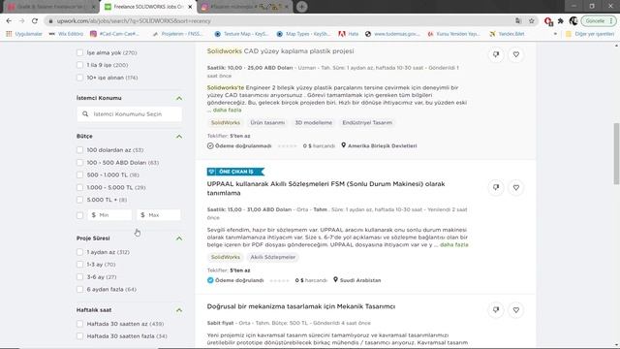This screenshot has width=620, height=349.
Task: Expand the bookmarks bar overflow arrow
Action: [x=555, y=34]
